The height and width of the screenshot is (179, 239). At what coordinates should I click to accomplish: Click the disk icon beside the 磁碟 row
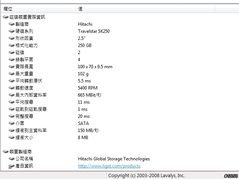tap(12, 52)
